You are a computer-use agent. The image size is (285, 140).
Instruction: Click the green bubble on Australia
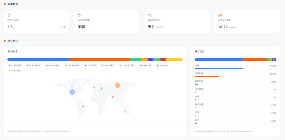[125, 111]
